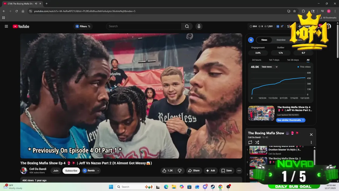Click See similar thumbnails button

pyautogui.click(x=291, y=120)
